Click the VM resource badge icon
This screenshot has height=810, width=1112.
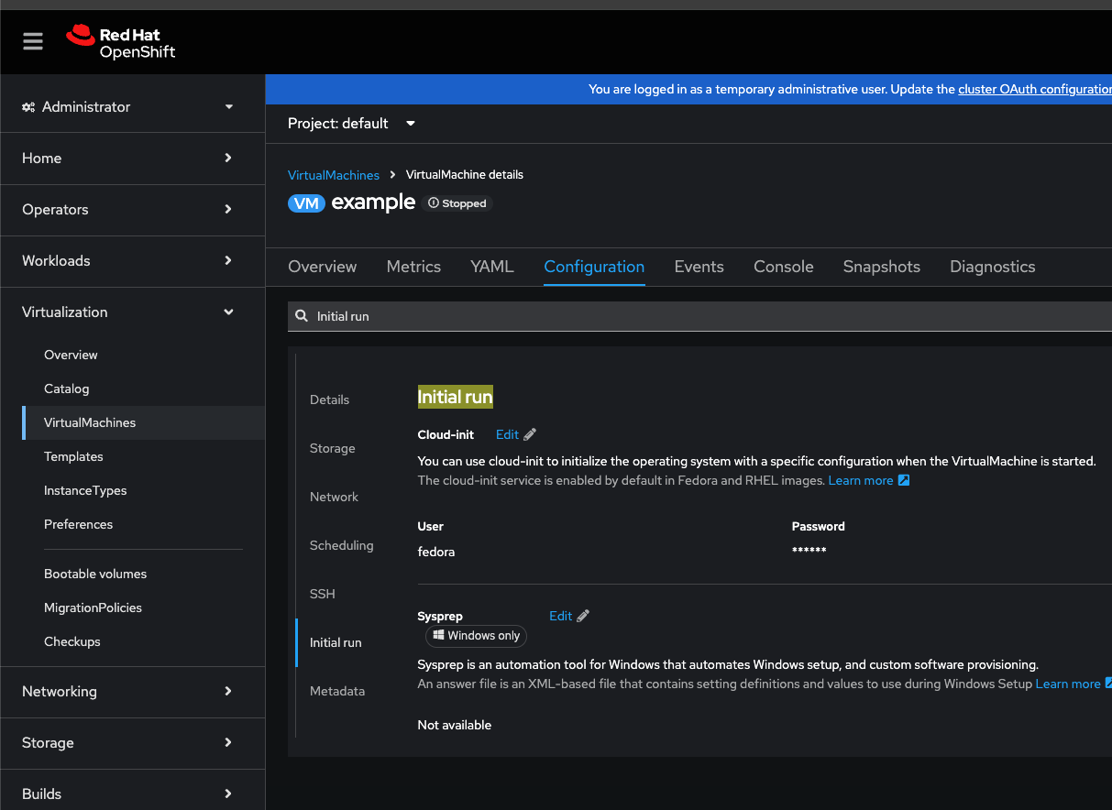click(306, 203)
